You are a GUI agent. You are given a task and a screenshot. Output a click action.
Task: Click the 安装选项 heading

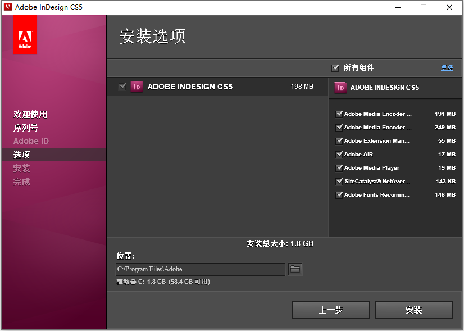point(152,37)
